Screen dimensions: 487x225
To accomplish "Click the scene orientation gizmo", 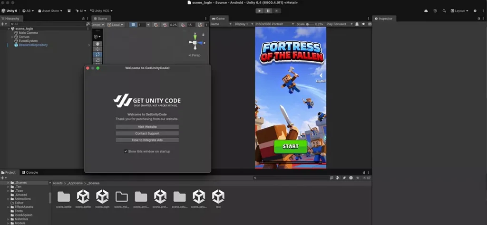I will 195,42.
